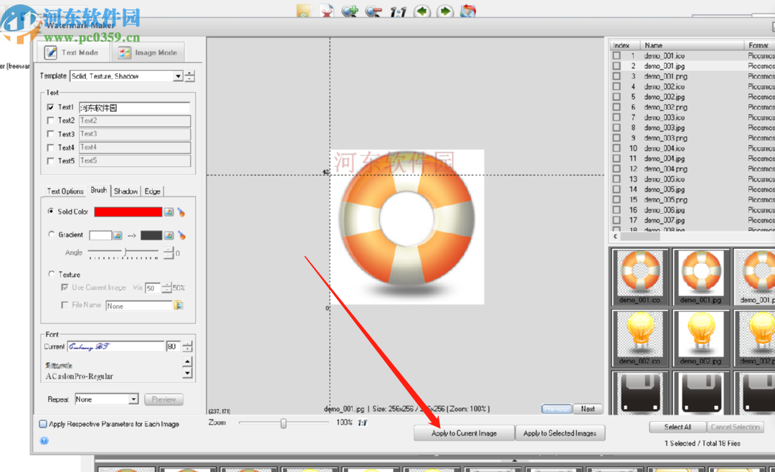Click the red Solid Color swatch
The height and width of the screenshot is (472, 775).
pos(128,212)
